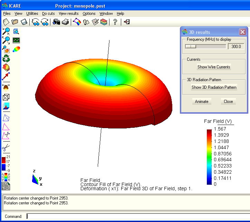Save using the floppy disk icon
The height and width of the screenshot is (222, 250).
tap(24, 22)
